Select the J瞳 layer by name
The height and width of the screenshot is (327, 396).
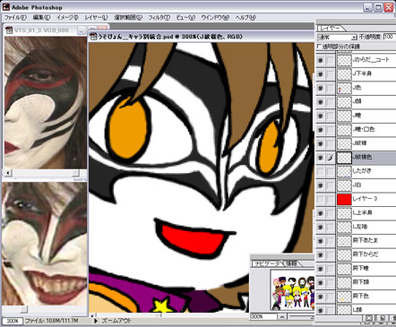tap(357, 116)
